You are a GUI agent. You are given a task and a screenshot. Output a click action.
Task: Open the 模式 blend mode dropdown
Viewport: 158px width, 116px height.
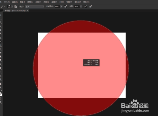34,7
